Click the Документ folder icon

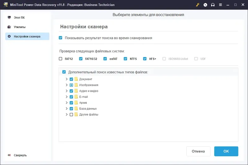tap(76, 79)
